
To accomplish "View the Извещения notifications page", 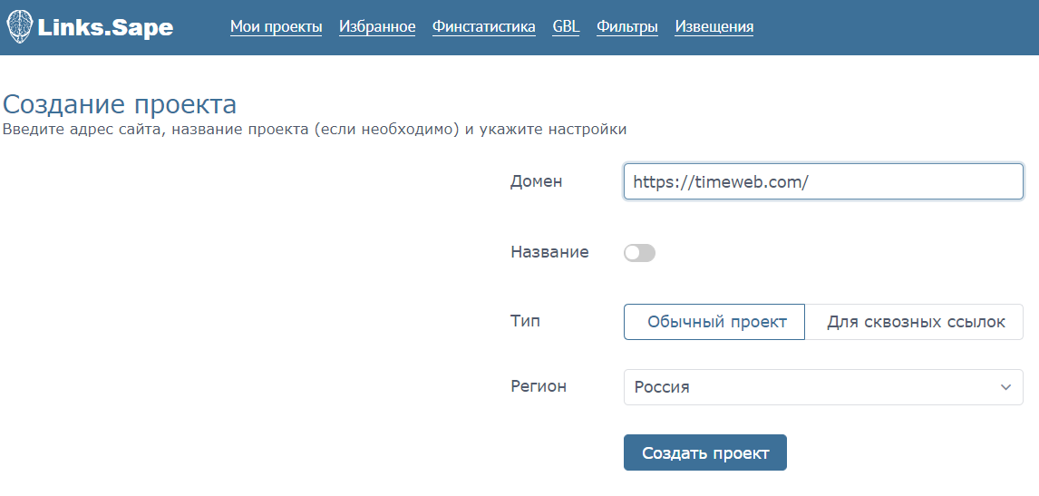I will click(x=714, y=27).
